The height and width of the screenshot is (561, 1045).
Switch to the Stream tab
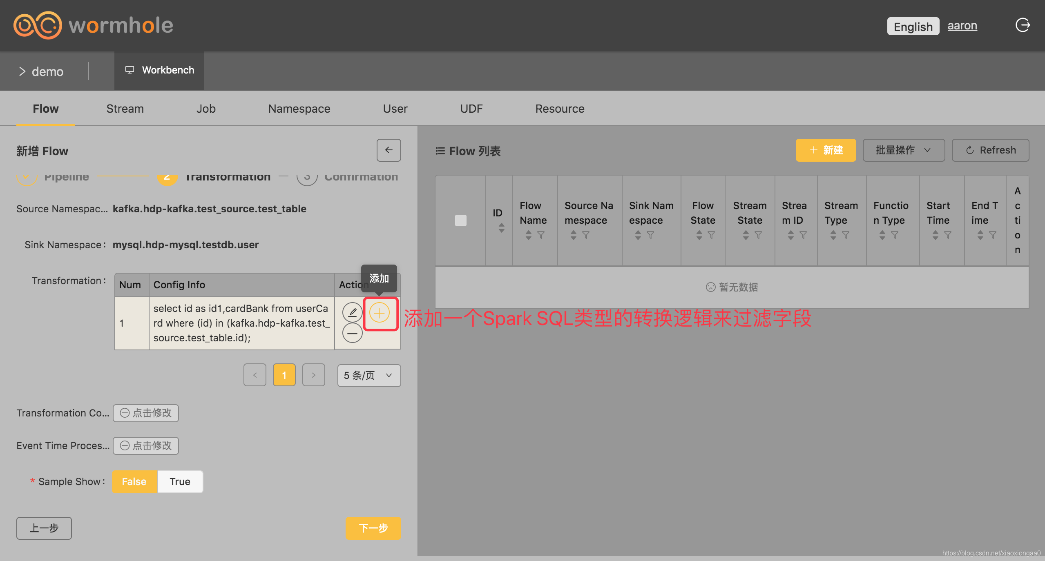[125, 109]
